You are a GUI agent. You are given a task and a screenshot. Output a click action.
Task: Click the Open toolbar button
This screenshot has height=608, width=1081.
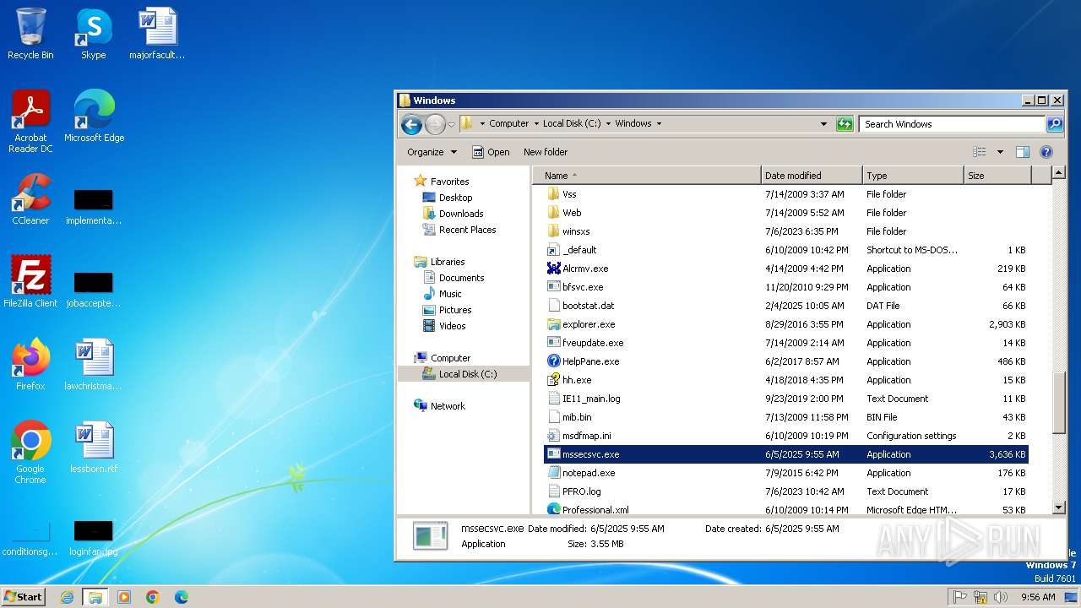coord(491,152)
